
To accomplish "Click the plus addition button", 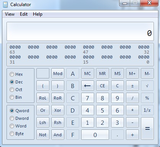I will [x=132, y=135].
